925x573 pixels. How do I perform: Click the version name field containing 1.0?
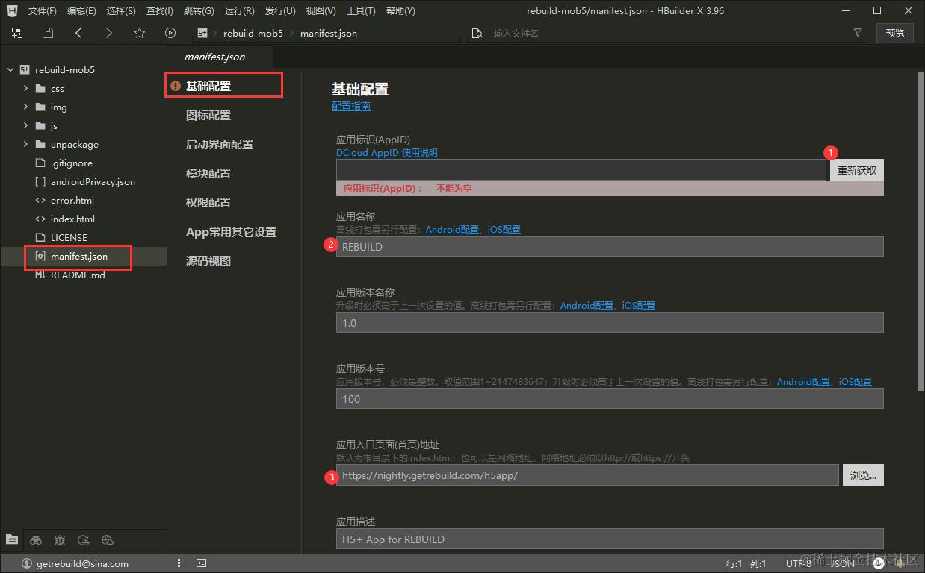pyautogui.click(x=610, y=323)
